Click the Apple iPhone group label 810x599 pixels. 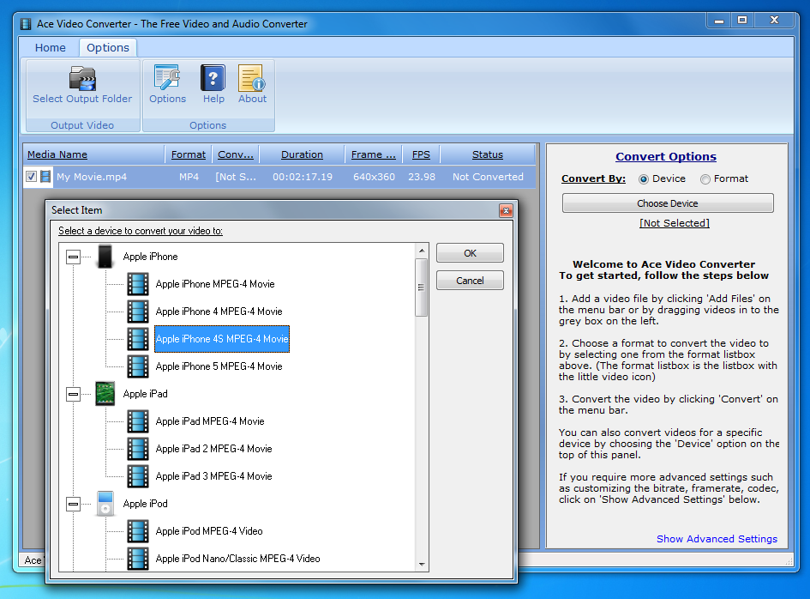[x=150, y=257]
